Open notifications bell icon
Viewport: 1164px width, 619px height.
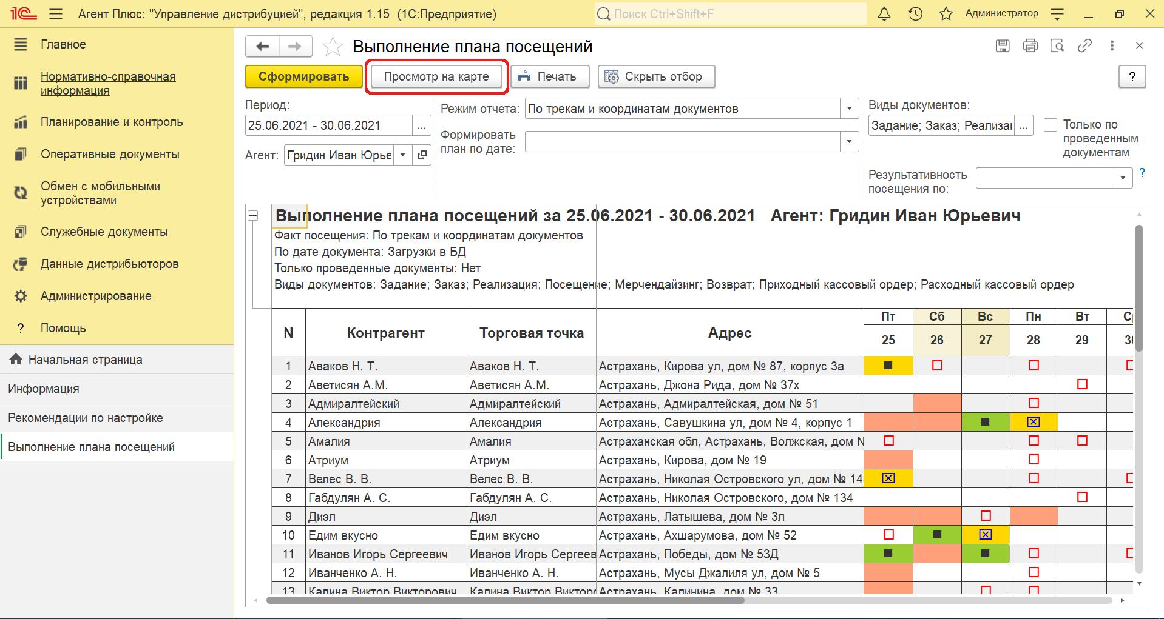[x=884, y=13]
